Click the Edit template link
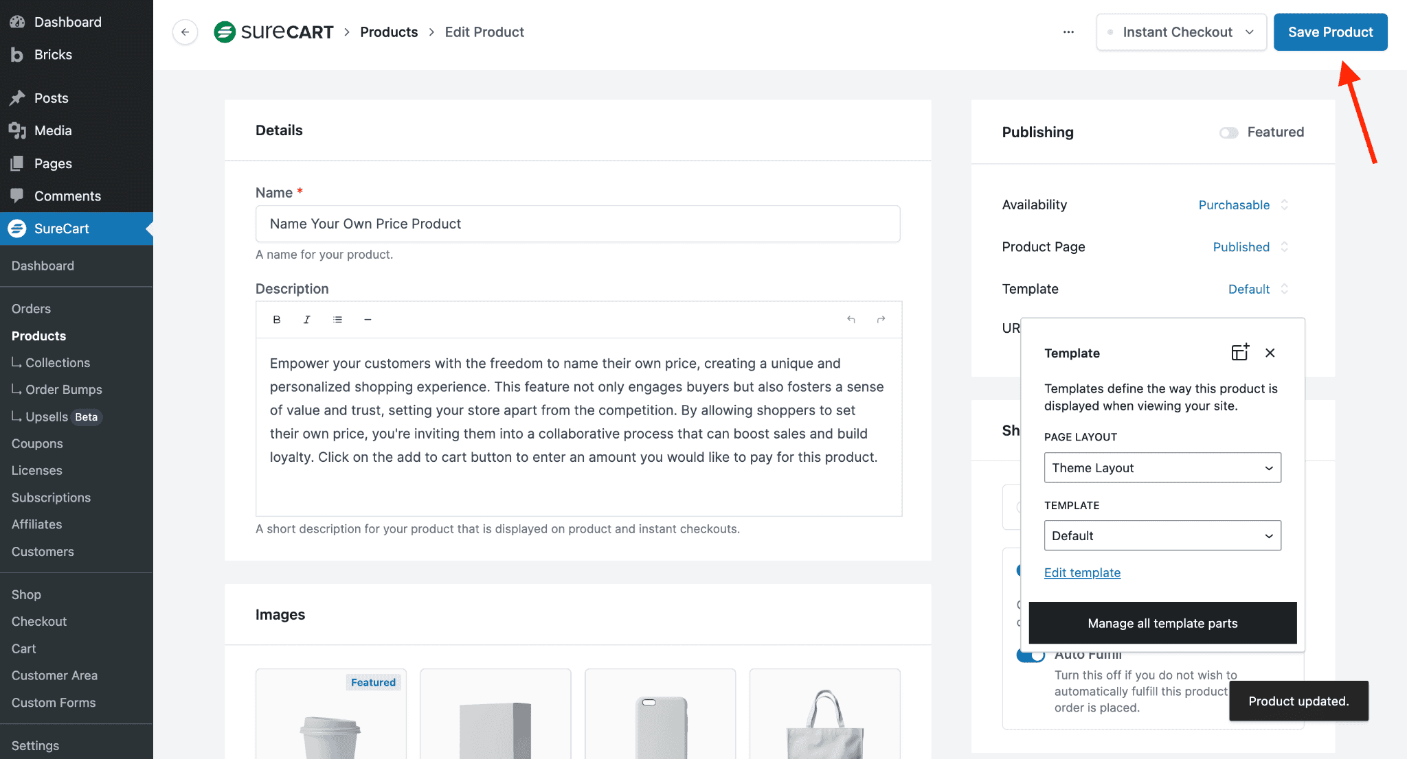This screenshot has width=1407, height=759. click(x=1082, y=573)
